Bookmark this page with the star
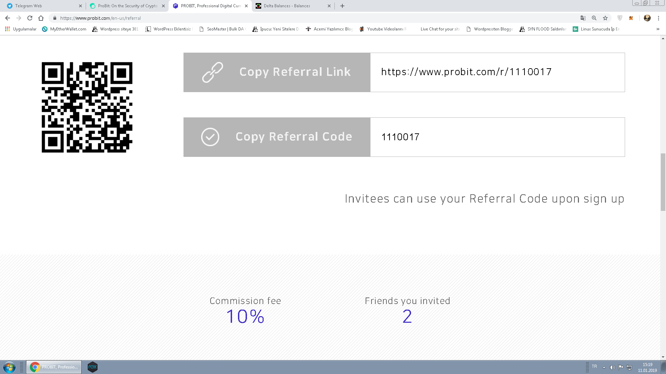Viewport: 666px width, 374px height. click(x=605, y=18)
